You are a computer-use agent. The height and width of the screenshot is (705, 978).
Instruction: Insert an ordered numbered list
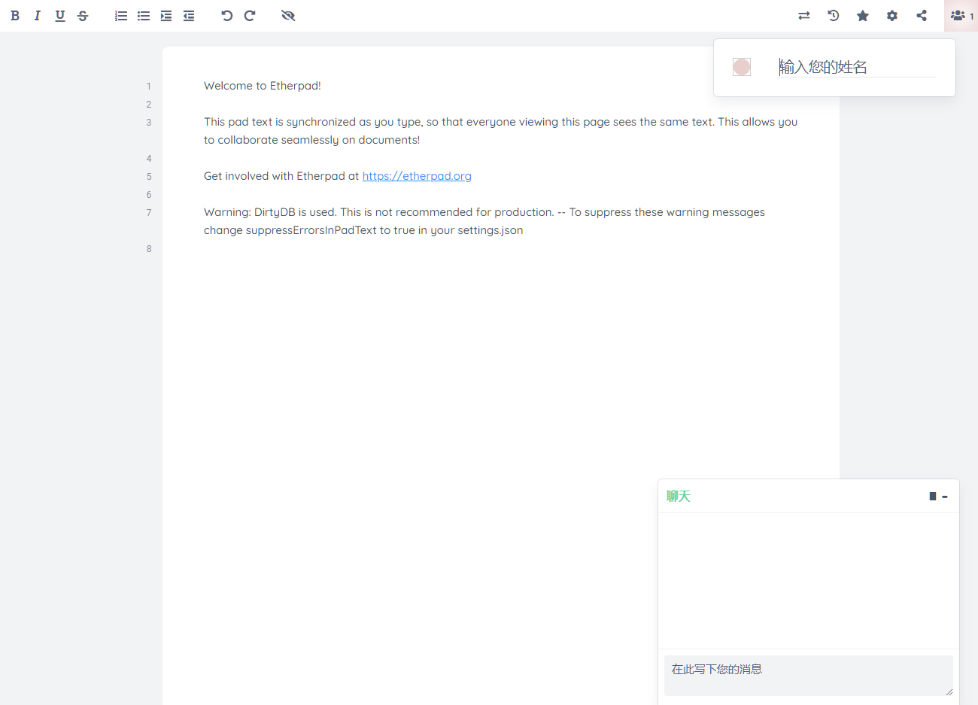pos(121,16)
